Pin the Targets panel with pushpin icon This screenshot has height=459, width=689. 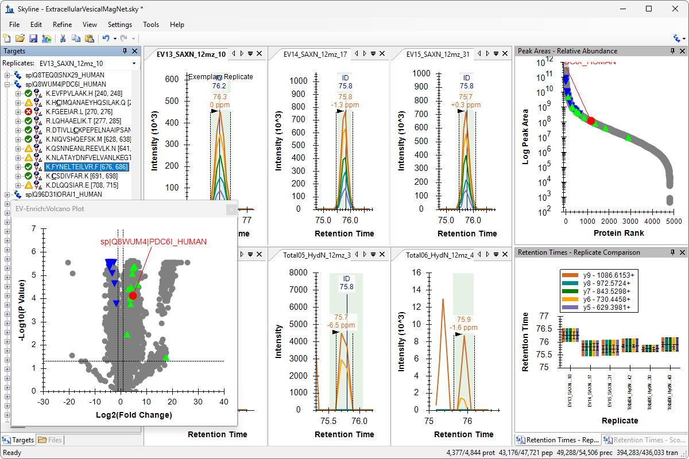[125, 51]
